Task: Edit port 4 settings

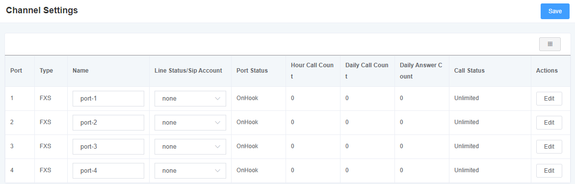Action: point(549,171)
